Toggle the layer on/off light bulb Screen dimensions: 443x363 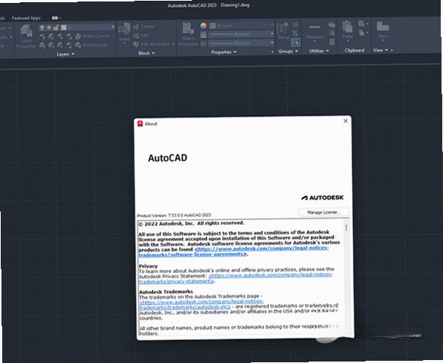click(42, 27)
